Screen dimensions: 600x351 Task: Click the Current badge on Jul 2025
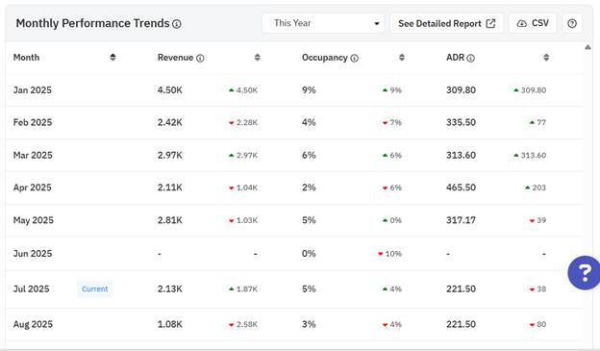click(95, 289)
